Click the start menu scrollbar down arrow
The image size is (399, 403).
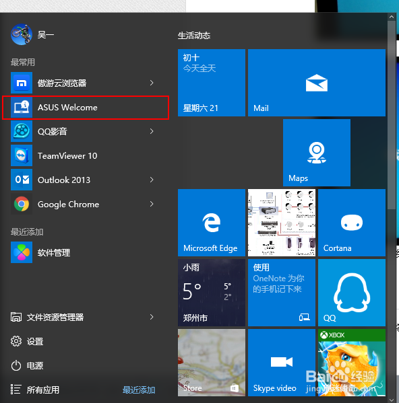tap(392, 400)
